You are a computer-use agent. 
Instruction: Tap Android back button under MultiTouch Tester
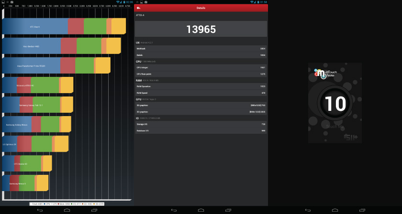pyautogui.click(x=308, y=210)
